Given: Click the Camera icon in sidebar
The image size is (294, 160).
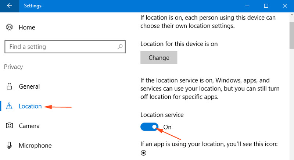Looking at the screenshot, I should click(10, 126).
